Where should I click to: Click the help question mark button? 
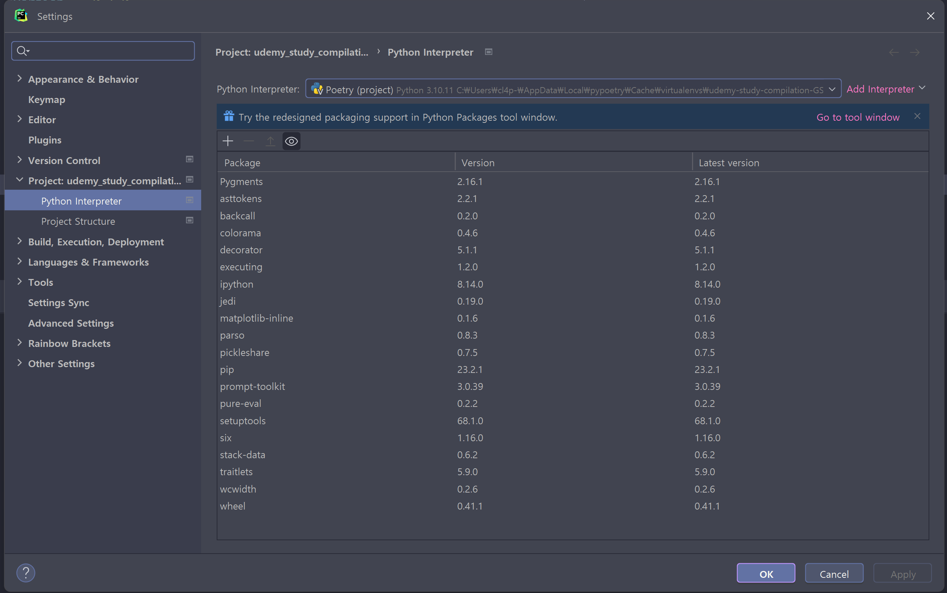[26, 573]
